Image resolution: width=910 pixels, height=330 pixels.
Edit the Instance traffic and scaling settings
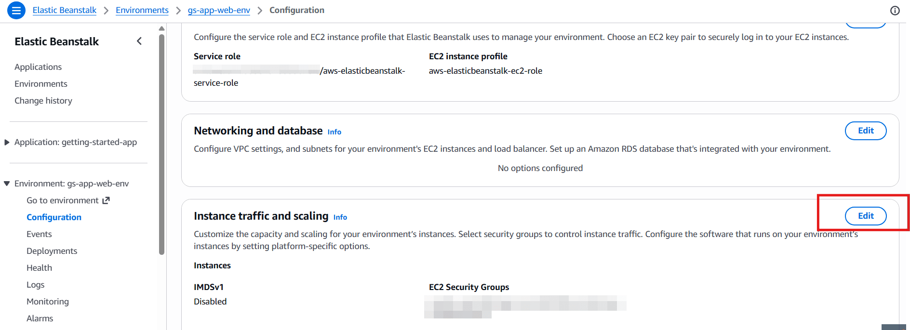[865, 216]
